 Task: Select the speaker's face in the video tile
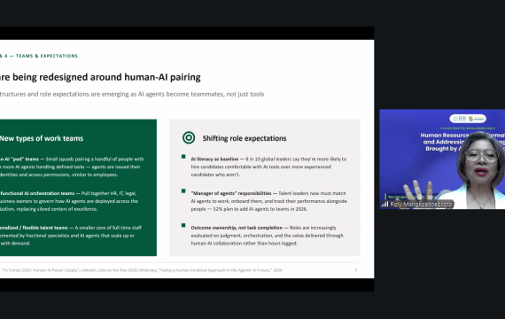coord(480,161)
